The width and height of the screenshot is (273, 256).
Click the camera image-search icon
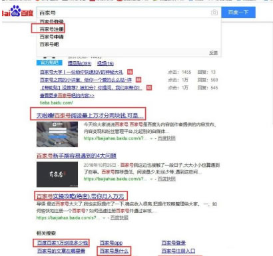pos(214,13)
